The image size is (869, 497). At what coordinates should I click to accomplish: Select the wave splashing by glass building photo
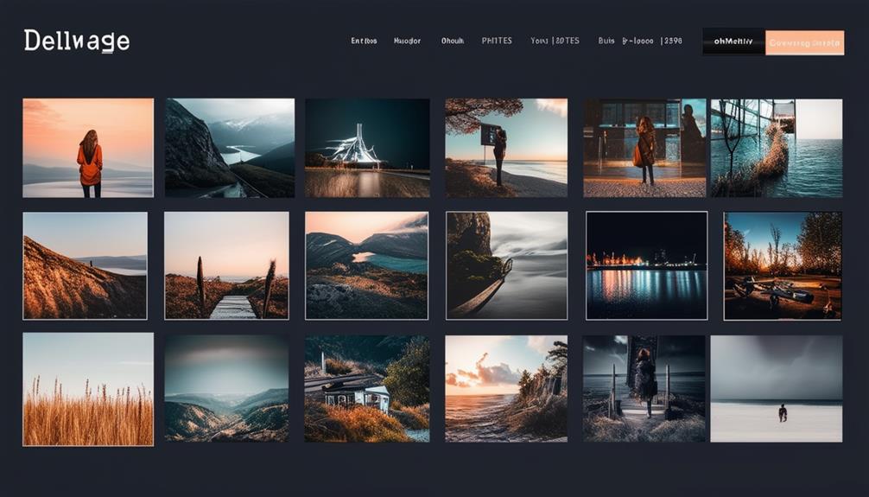[x=776, y=148]
